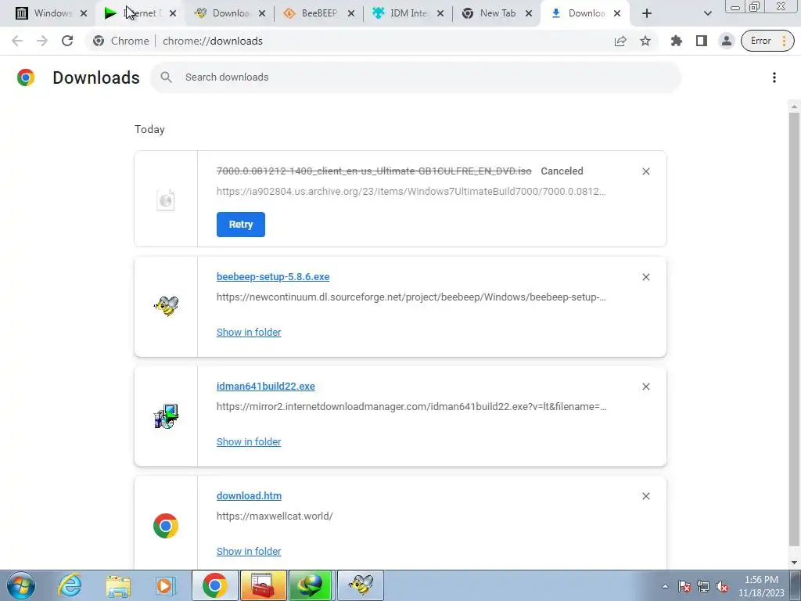Screen dimensions: 801x601
Task: Click the Chrome icon for download.htm
Action: [166, 526]
